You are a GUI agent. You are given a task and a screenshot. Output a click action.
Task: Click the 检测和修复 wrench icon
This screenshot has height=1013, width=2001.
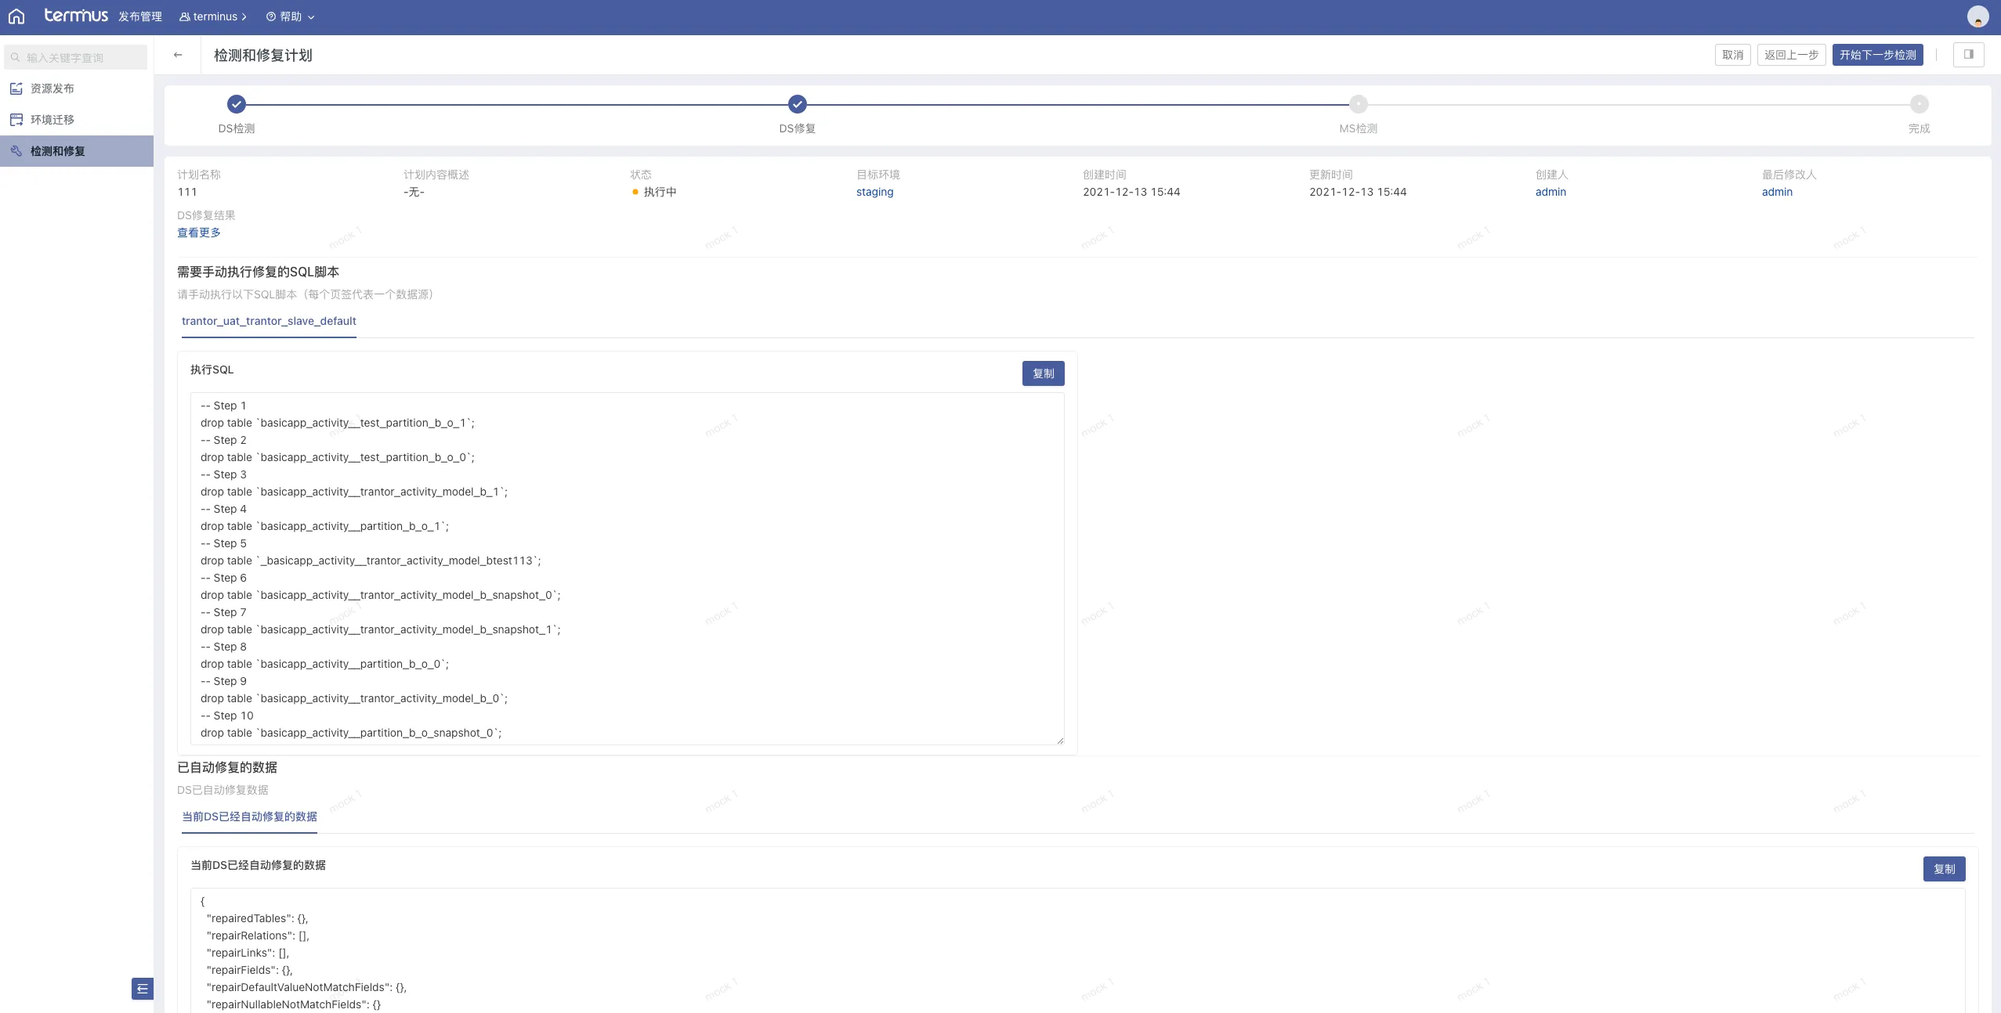pos(16,151)
